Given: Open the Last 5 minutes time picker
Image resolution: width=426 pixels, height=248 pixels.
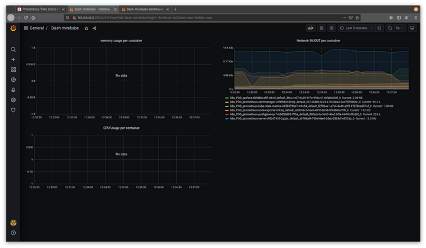Looking at the screenshot, I should click(357, 28).
